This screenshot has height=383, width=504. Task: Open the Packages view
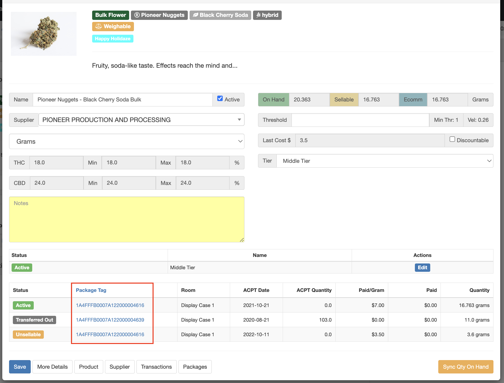tap(195, 367)
